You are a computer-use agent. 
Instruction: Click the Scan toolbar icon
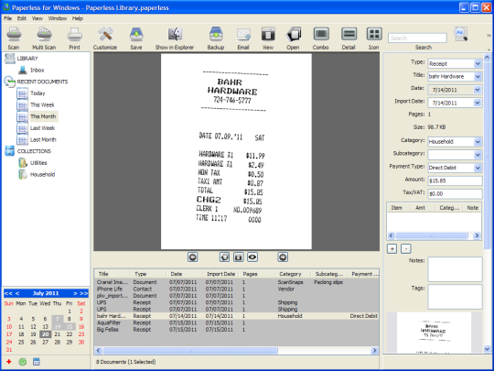pos(14,35)
